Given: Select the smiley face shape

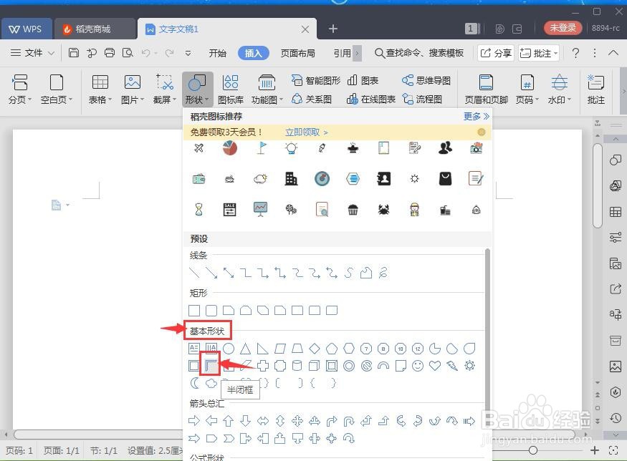Looking at the screenshot, I should pyautogui.click(x=418, y=366).
